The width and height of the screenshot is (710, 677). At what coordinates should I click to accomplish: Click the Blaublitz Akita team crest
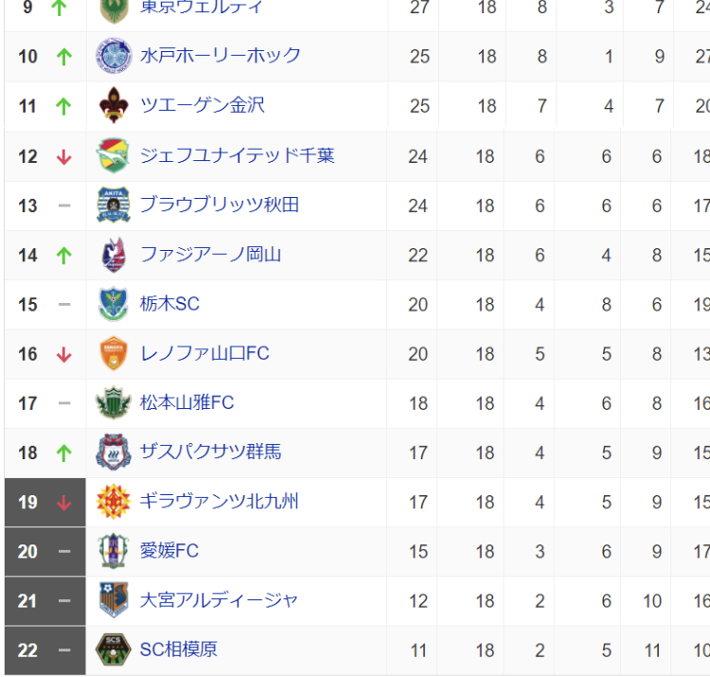113,205
